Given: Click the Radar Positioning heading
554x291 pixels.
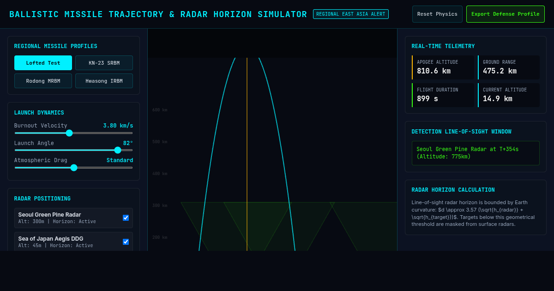Looking at the screenshot, I should pos(42,199).
